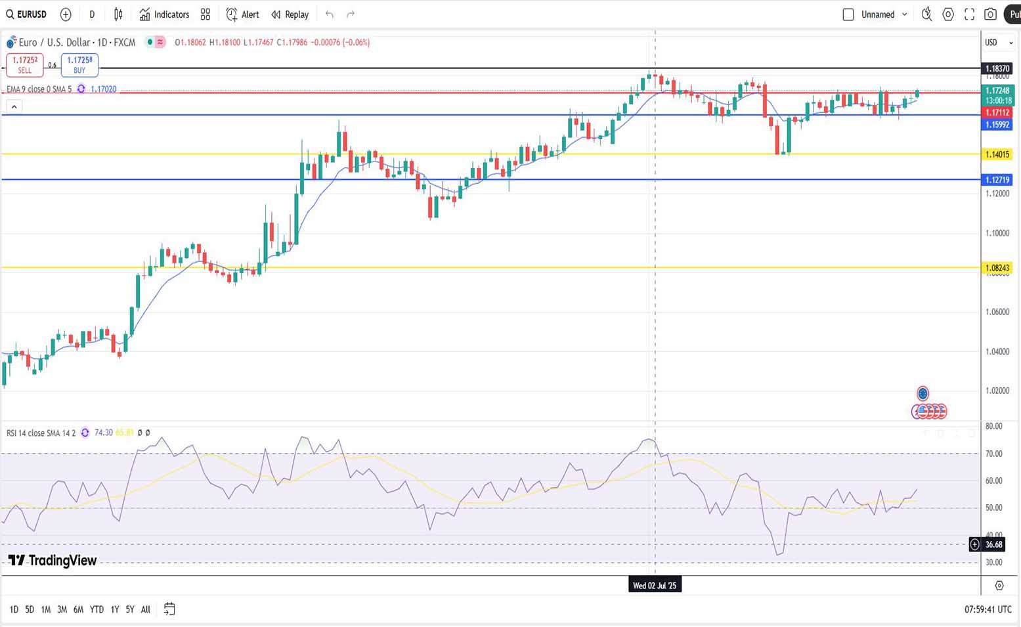Toggle the green market status indicator
This screenshot has width=1021, height=627.
[150, 42]
